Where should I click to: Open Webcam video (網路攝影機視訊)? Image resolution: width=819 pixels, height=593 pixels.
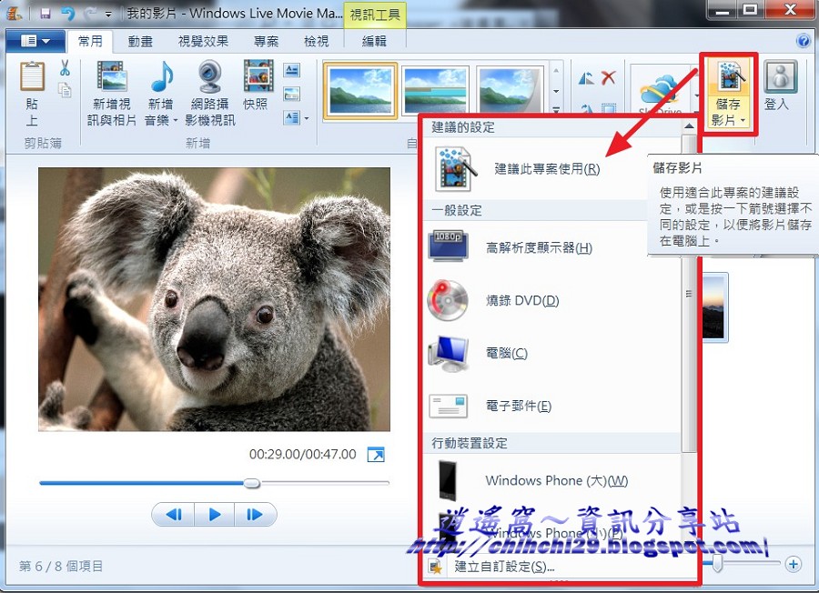tap(210, 93)
